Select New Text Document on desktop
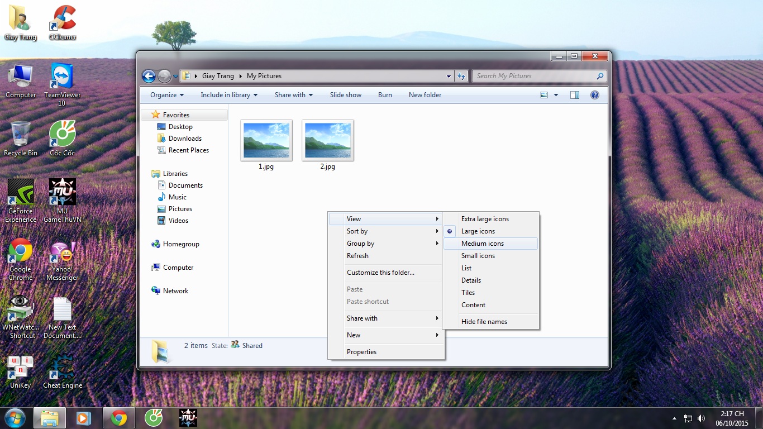Image resolution: width=763 pixels, height=429 pixels. pos(62,317)
